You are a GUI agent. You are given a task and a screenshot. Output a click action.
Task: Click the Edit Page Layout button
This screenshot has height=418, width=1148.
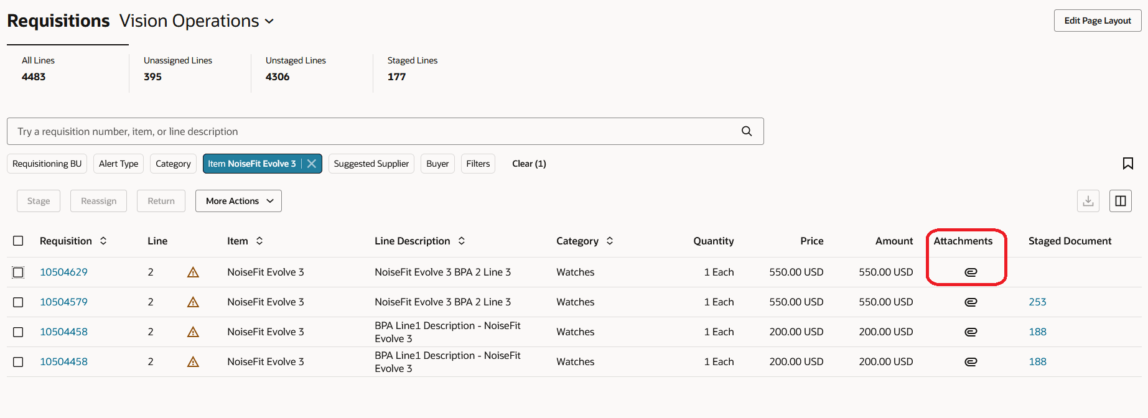(1097, 21)
